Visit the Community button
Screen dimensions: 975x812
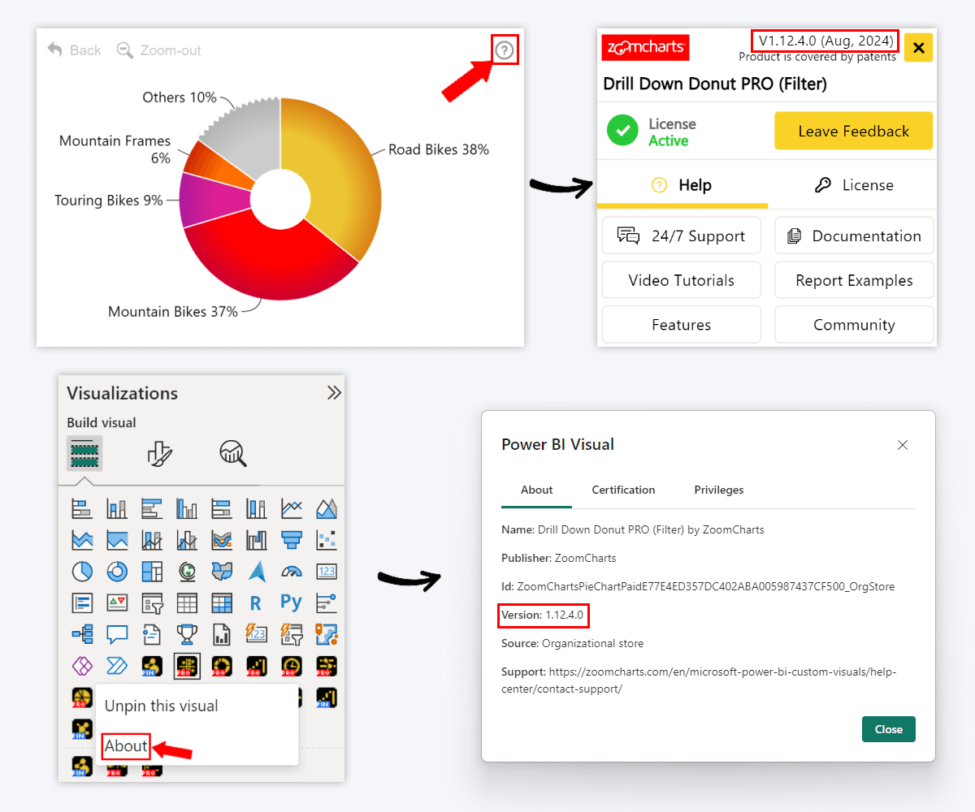[854, 325]
